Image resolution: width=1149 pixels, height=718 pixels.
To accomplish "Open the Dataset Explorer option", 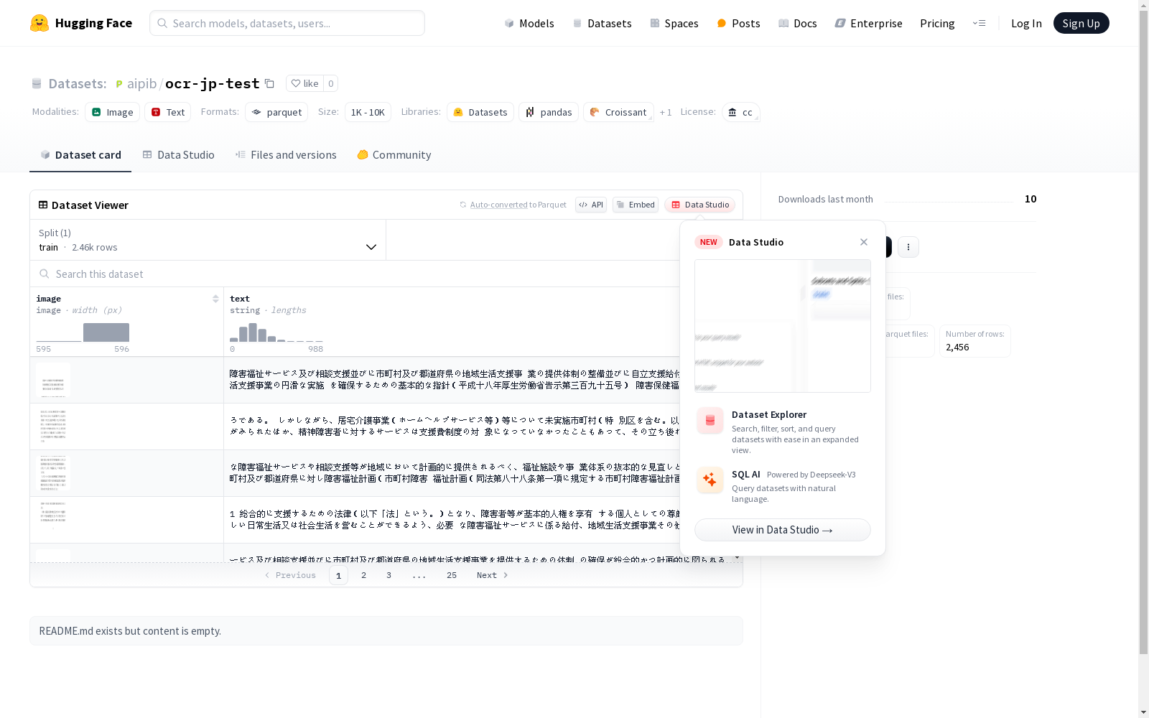I will click(783, 431).
